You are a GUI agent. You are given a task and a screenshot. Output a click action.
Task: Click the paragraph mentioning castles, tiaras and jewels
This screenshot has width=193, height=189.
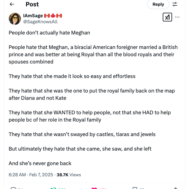[x=82, y=134]
